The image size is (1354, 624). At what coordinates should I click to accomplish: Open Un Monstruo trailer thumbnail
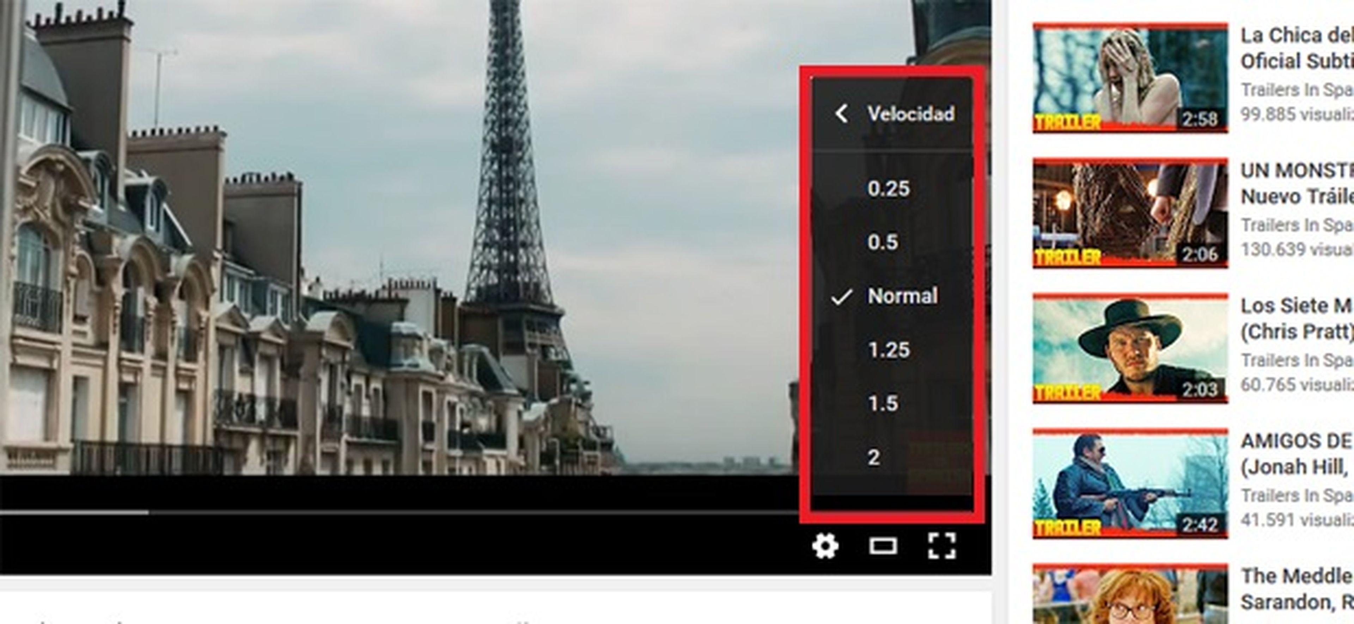[1130, 213]
